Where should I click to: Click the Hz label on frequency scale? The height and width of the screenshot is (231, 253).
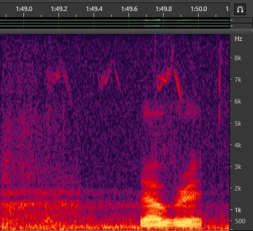pyautogui.click(x=238, y=39)
